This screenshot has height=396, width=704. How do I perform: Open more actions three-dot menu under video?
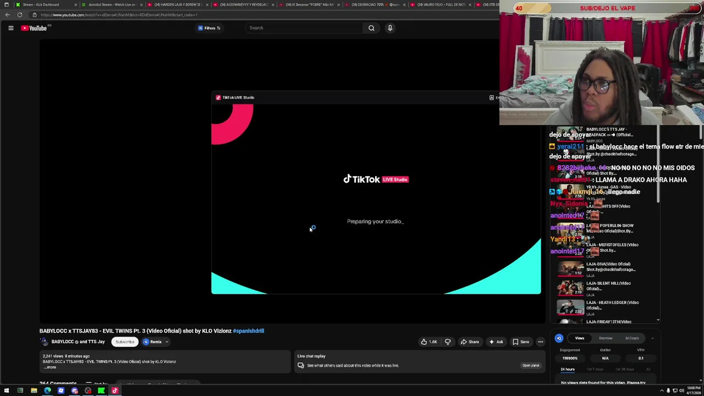tap(540, 342)
